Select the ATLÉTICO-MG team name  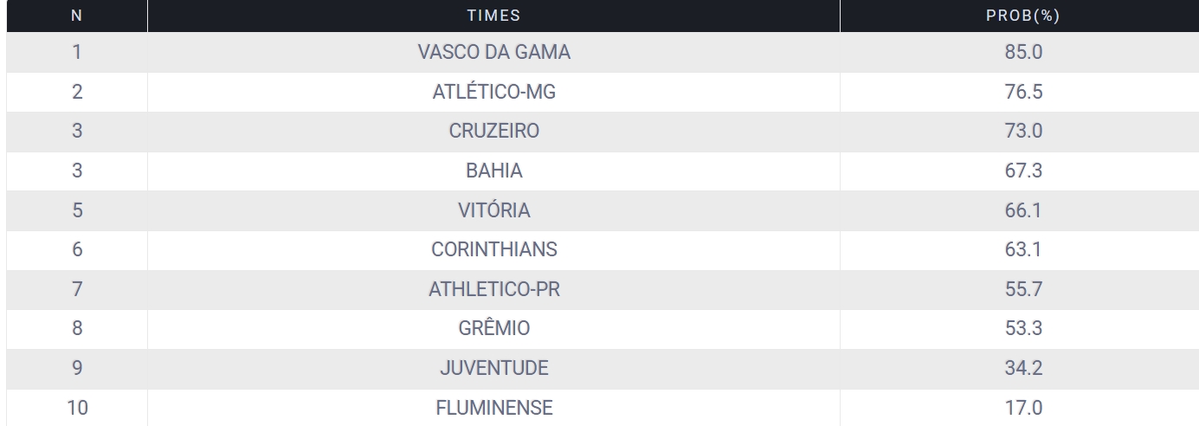pyautogui.click(x=493, y=92)
